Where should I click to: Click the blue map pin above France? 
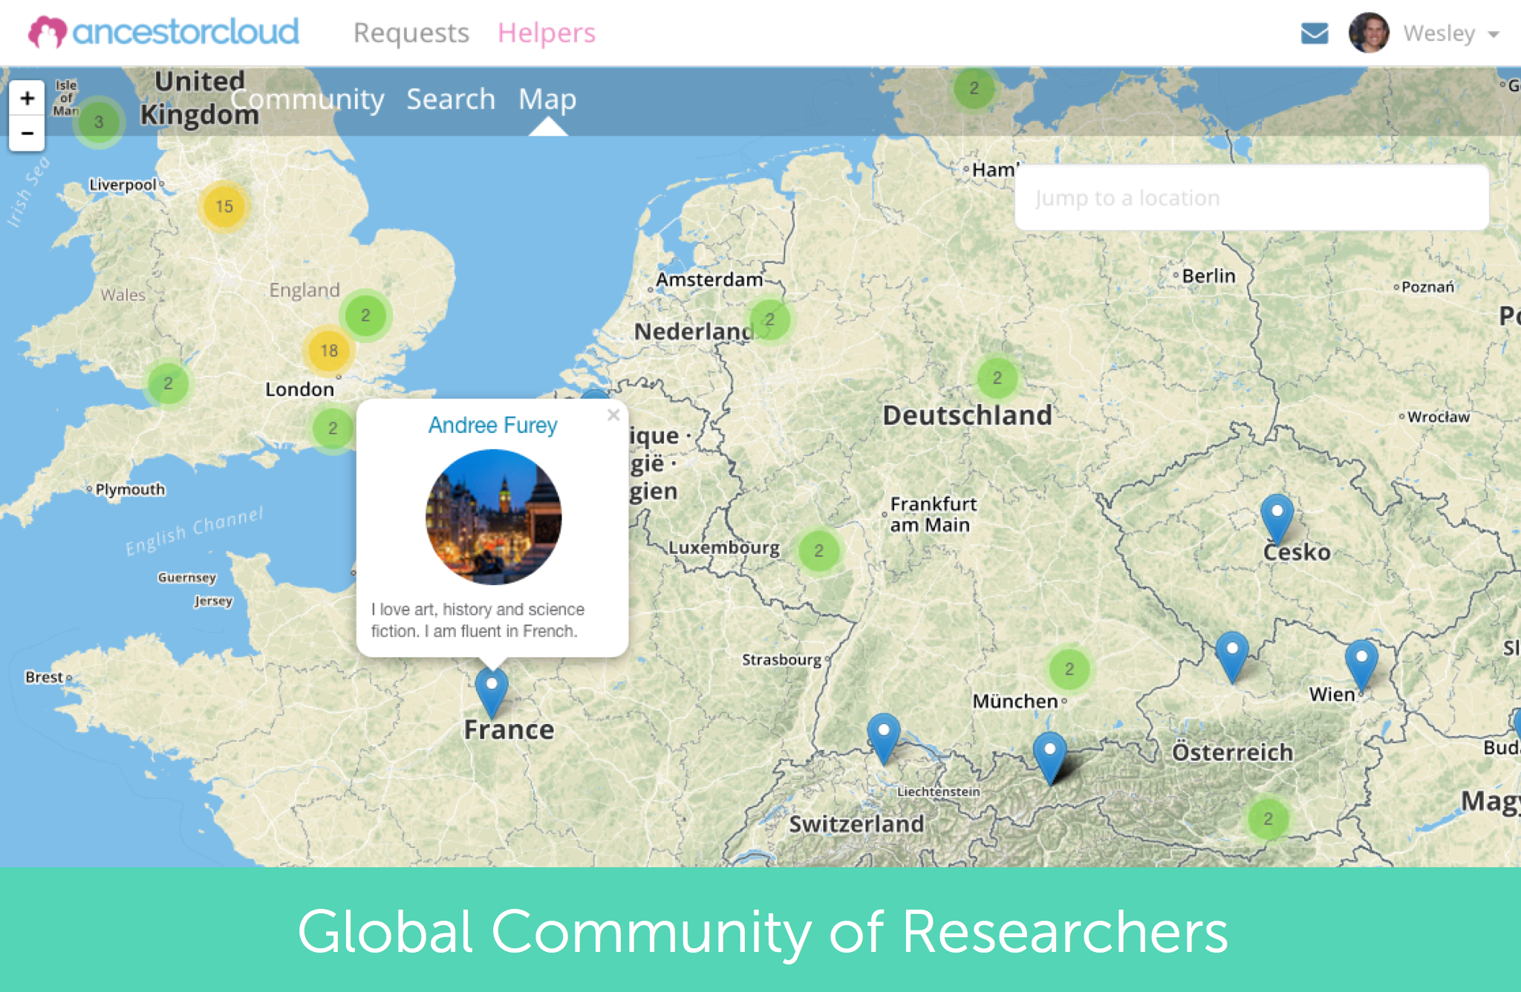491,688
